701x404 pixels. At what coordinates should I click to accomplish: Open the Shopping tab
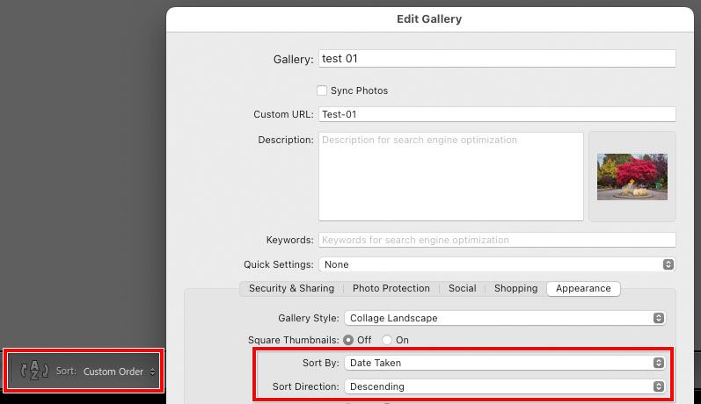[515, 288]
